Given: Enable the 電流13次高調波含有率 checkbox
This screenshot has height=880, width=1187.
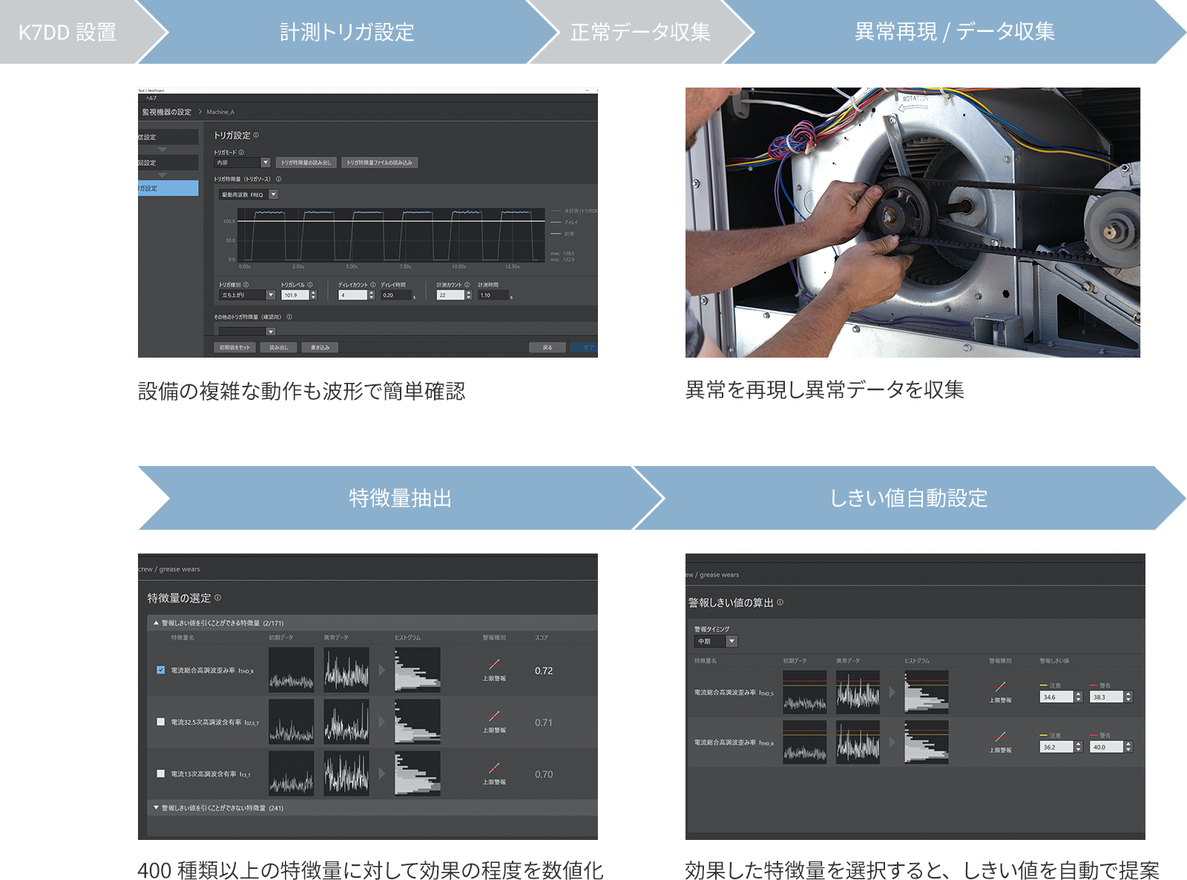Looking at the screenshot, I should pyautogui.click(x=161, y=773).
